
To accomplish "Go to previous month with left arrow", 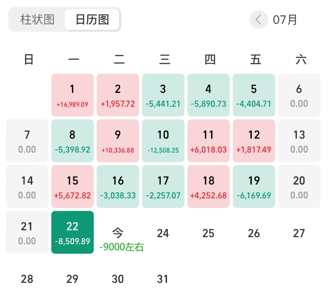I will click(258, 20).
